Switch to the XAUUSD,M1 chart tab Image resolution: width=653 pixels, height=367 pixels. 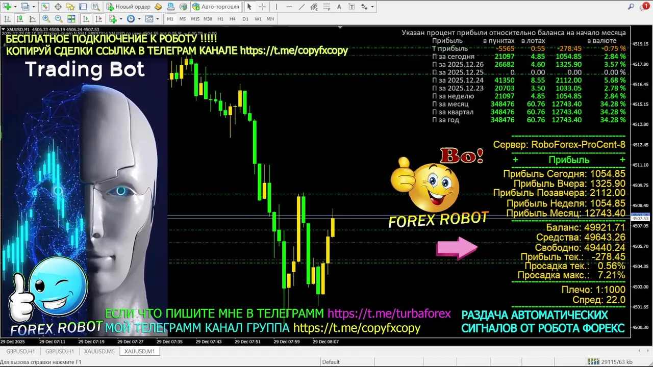tap(140, 351)
